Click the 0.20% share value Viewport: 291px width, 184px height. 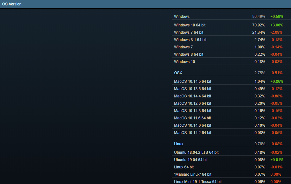click(260, 103)
